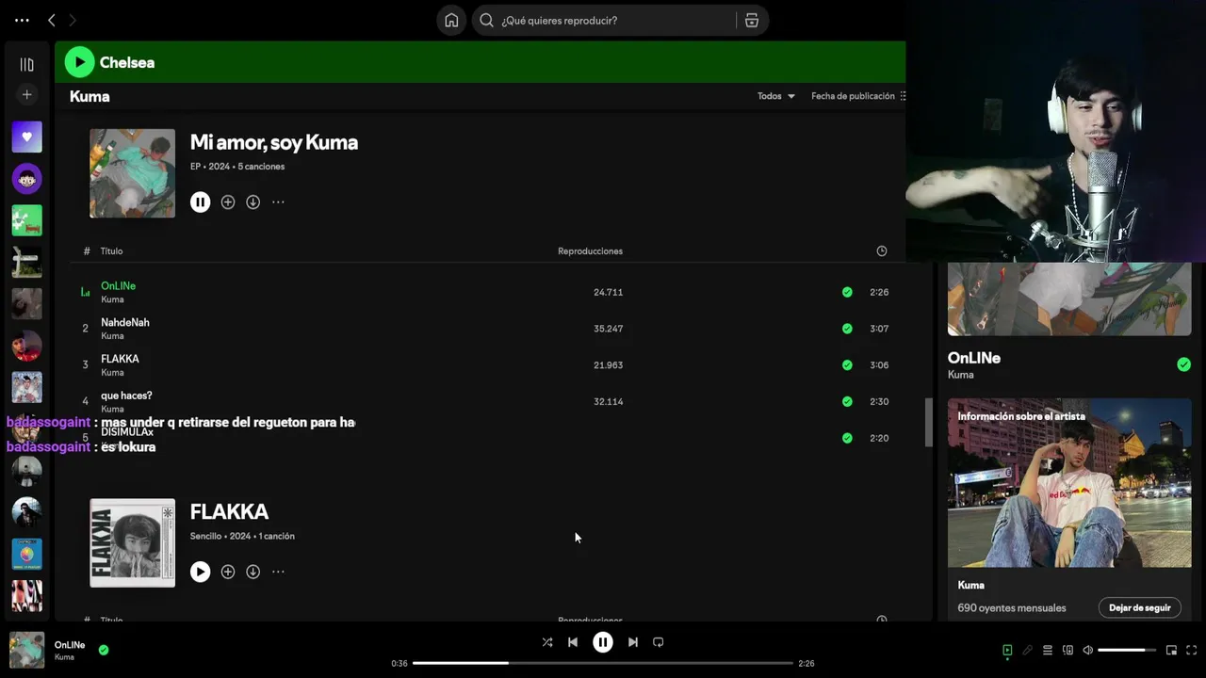Open OnLINe song title in bottom bar
The image size is (1206, 678).
pos(70,645)
